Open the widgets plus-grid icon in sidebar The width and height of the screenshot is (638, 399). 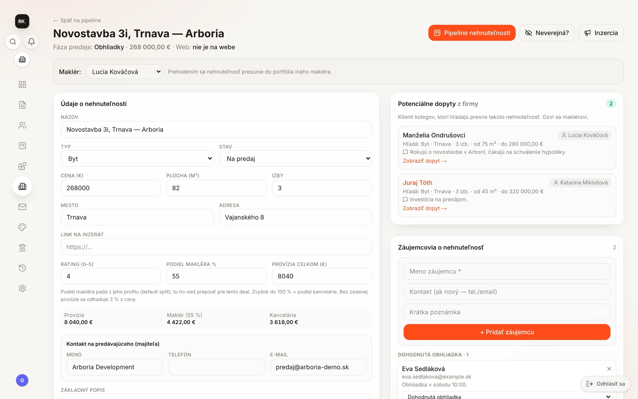22,166
